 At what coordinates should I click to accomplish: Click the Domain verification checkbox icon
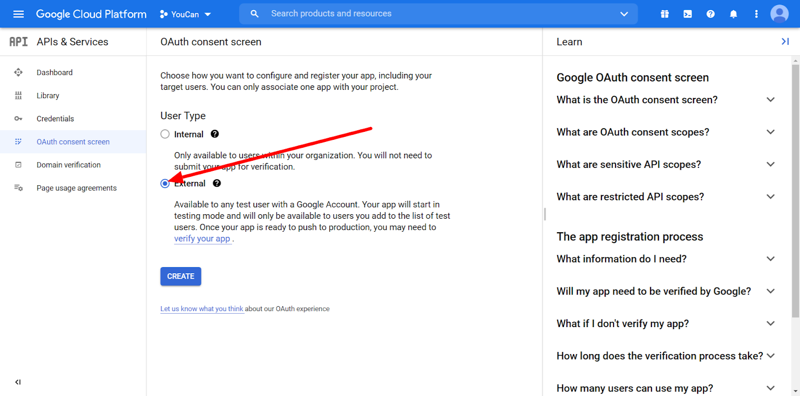click(18, 165)
